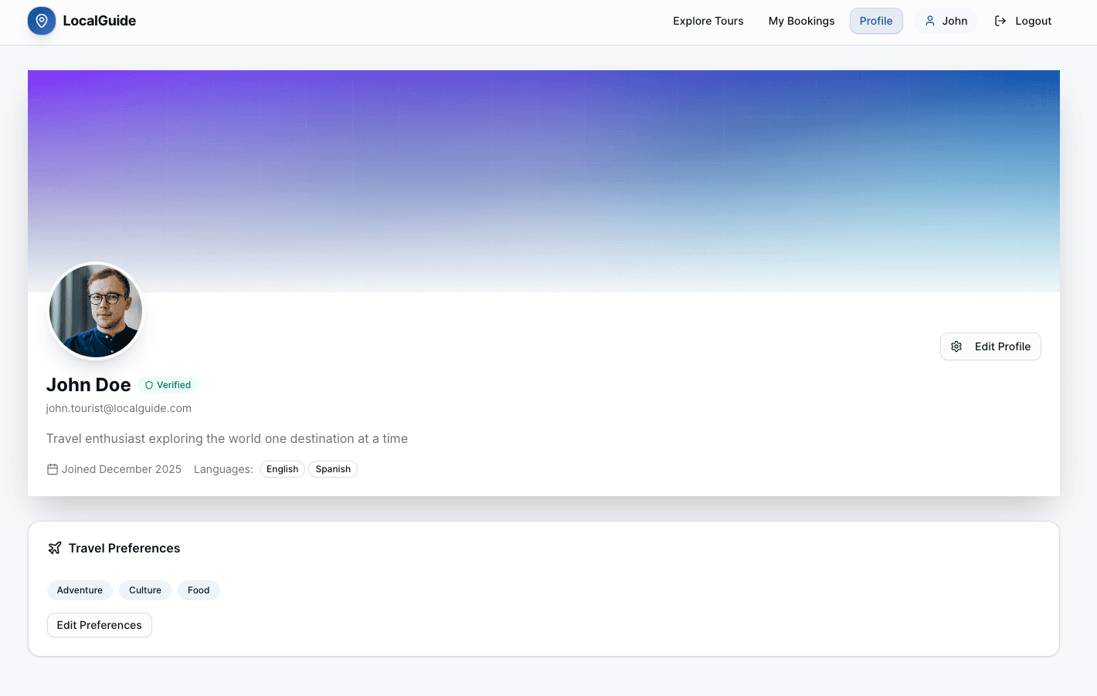1097x696 pixels.
Task: Click the LocalGuide map pin logo icon
Action: pyautogui.click(x=42, y=21)
